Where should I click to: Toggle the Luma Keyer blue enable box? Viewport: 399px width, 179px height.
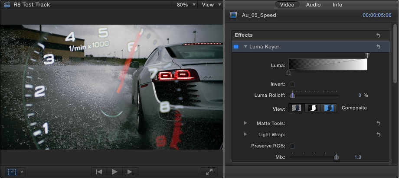tap(236, 47)
